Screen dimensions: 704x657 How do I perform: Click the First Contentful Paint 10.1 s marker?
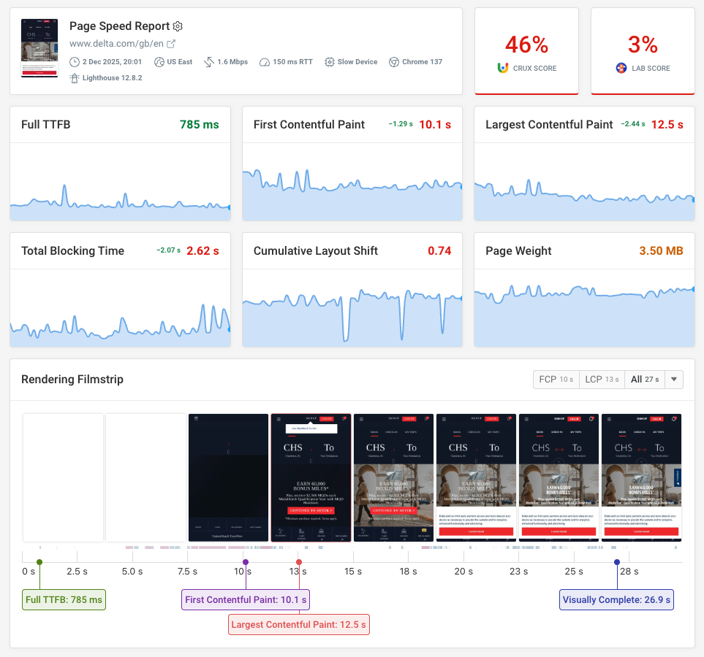pos(245,599)
